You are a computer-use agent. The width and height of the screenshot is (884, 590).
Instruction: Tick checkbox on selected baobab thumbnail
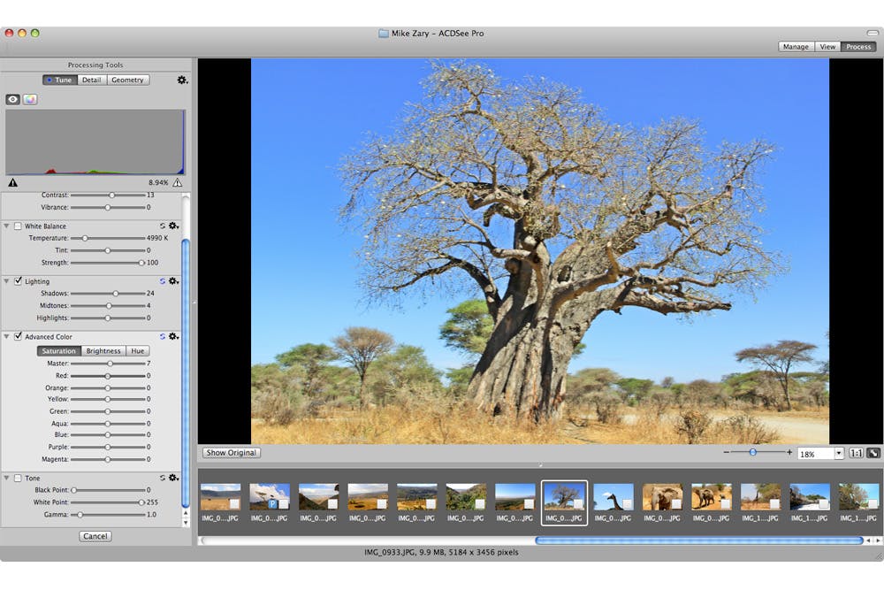pyautogui.click(x=578, y=503)
